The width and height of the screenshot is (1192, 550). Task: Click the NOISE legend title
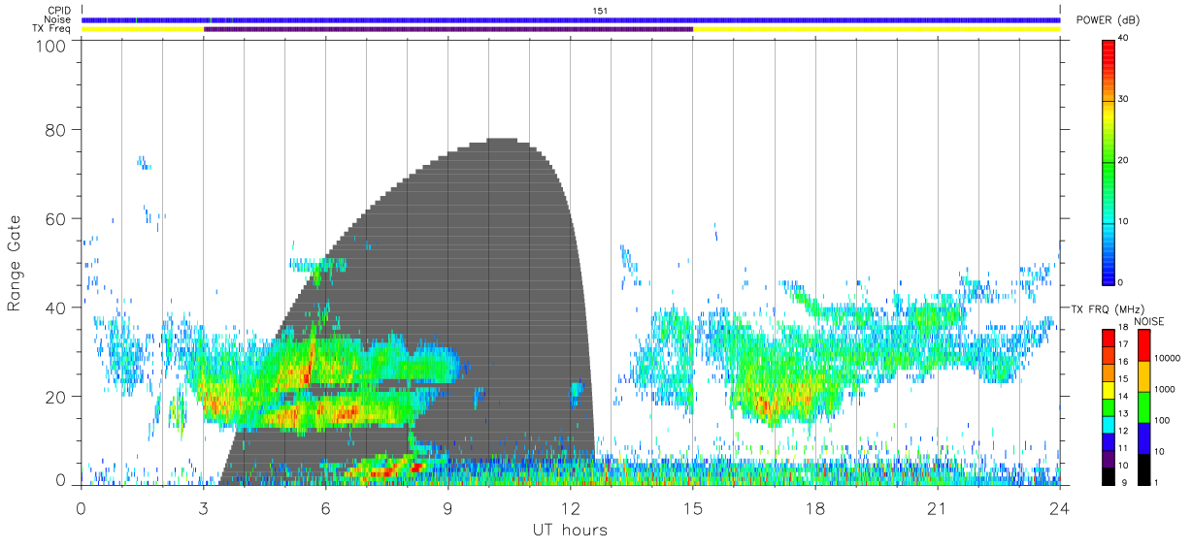click(1149, 321)
